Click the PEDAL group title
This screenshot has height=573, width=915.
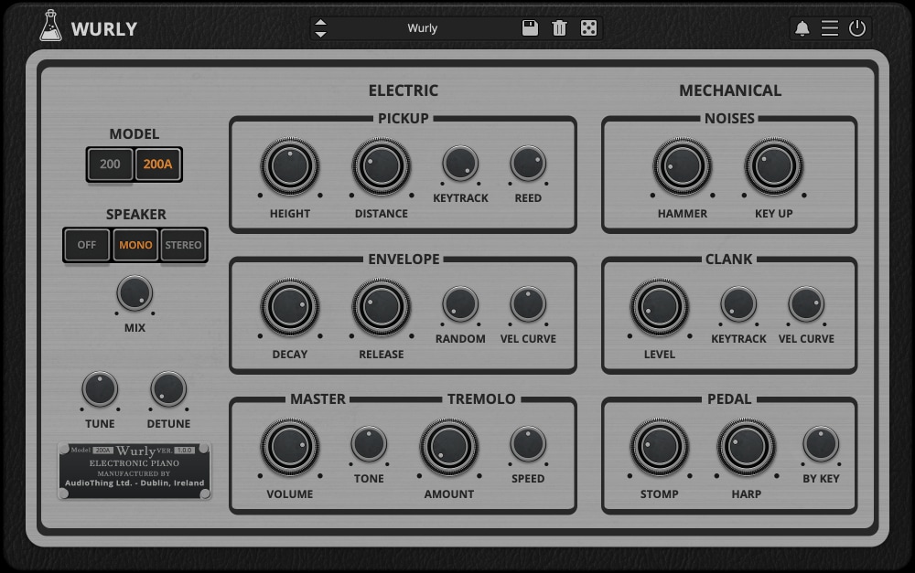(x=729, y=398)
